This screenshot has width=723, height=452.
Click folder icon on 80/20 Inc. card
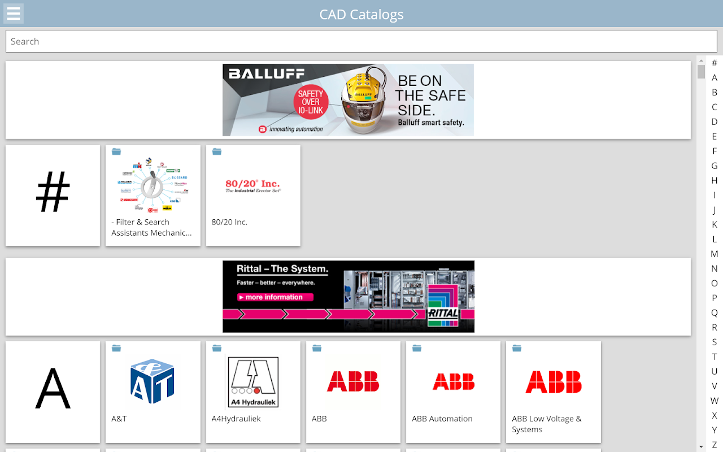217,151
